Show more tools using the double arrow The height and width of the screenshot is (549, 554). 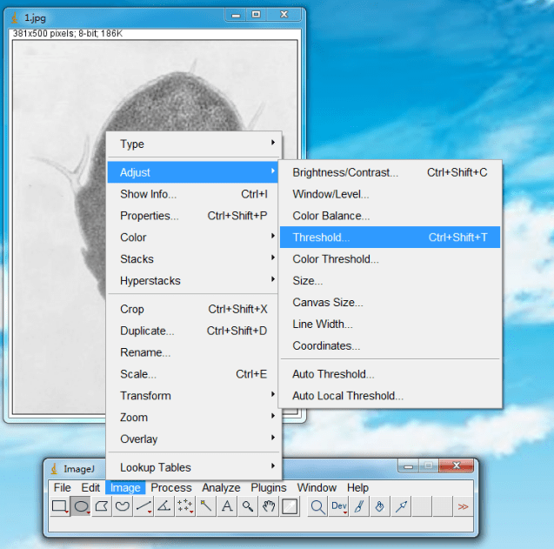point(463,506)
